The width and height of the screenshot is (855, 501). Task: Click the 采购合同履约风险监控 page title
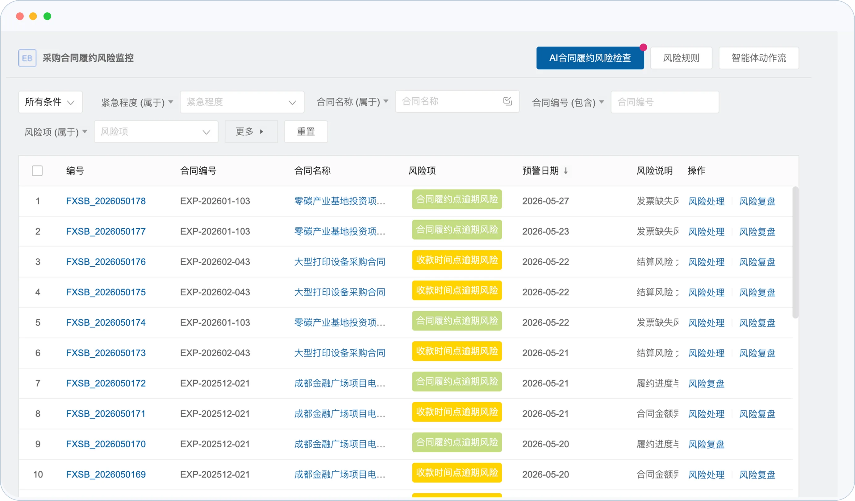tap(88, 58)
